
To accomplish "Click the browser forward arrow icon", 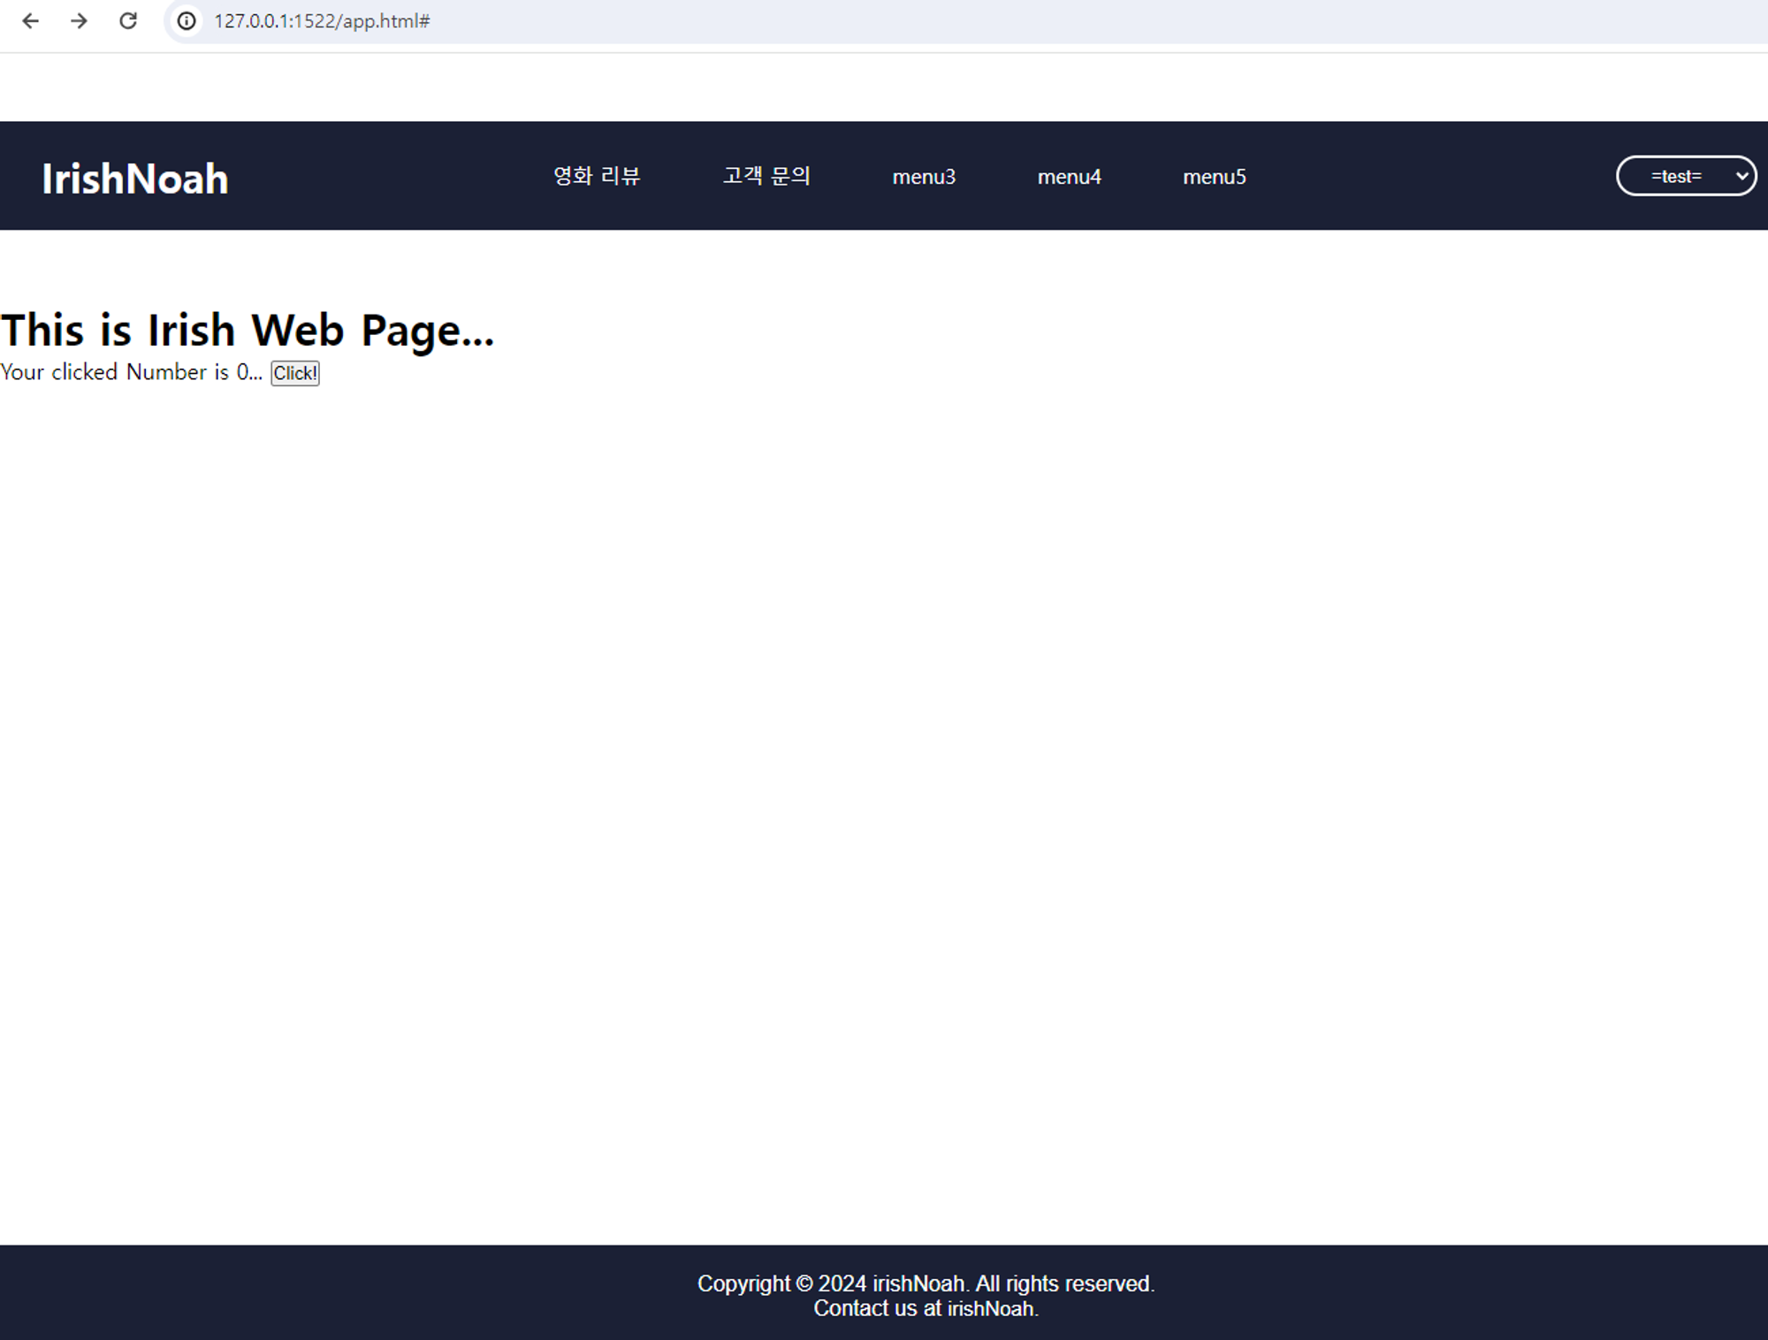I will 79,21.
